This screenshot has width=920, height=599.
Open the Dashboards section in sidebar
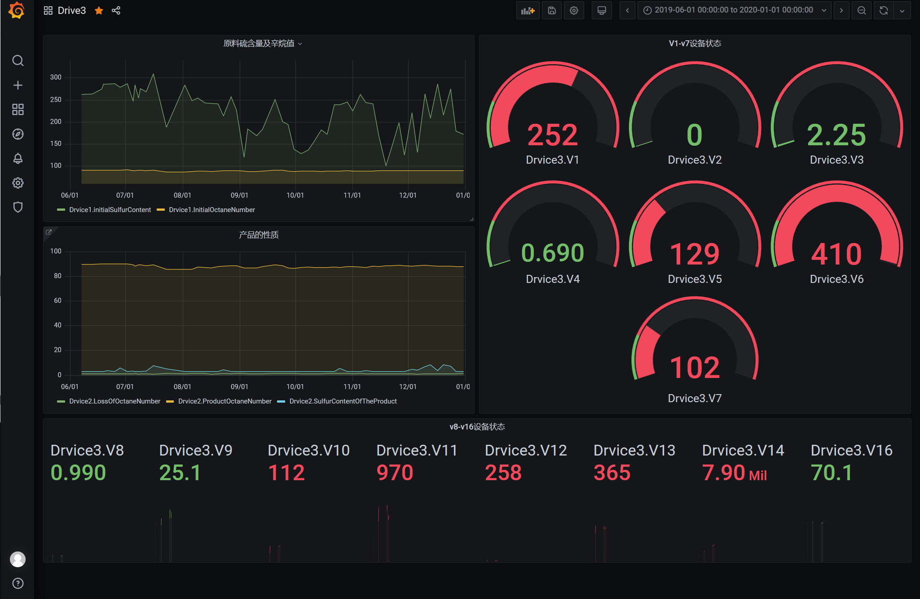[x=18, y=109]
